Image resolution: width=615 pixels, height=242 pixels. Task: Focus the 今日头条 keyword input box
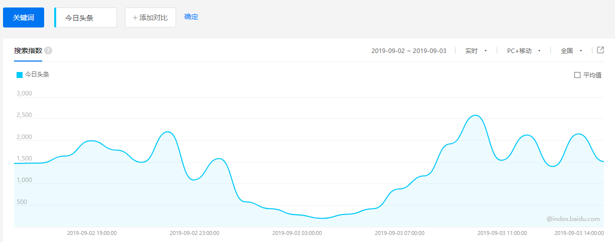tap(86, 17)
